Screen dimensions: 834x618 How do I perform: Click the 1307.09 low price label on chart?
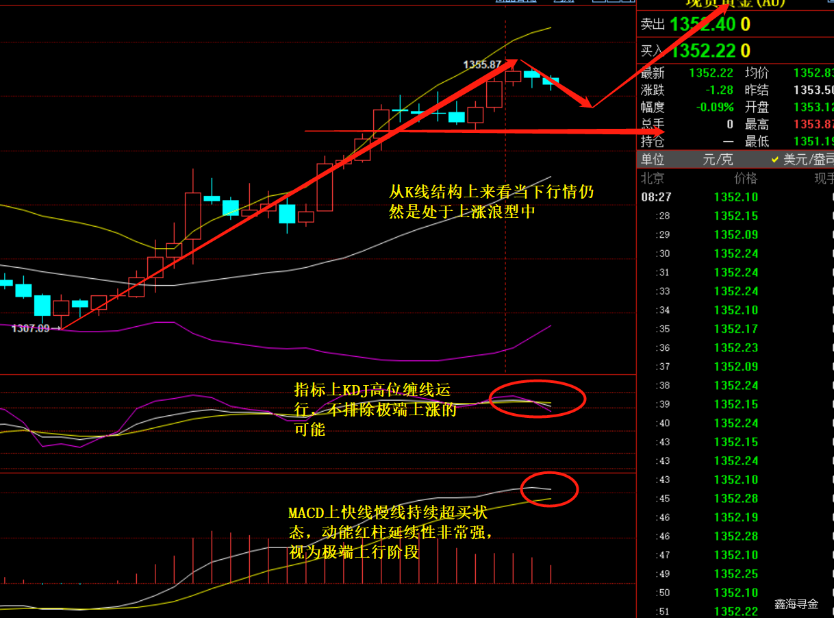(30, 329)
